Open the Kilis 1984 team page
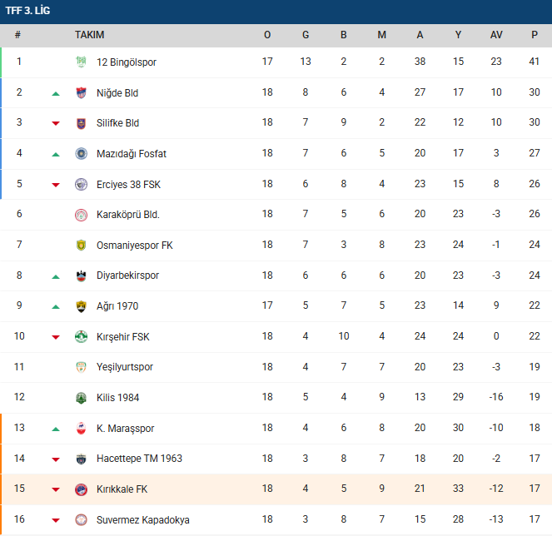The image size is (552, 536). (x=117, y=398)
